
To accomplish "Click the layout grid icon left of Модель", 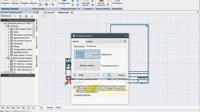I will 42,108.
